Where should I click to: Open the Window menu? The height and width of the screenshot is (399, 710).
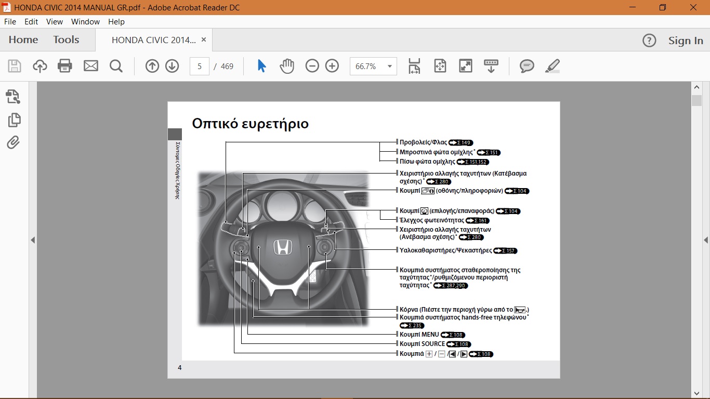click(85, 22)
